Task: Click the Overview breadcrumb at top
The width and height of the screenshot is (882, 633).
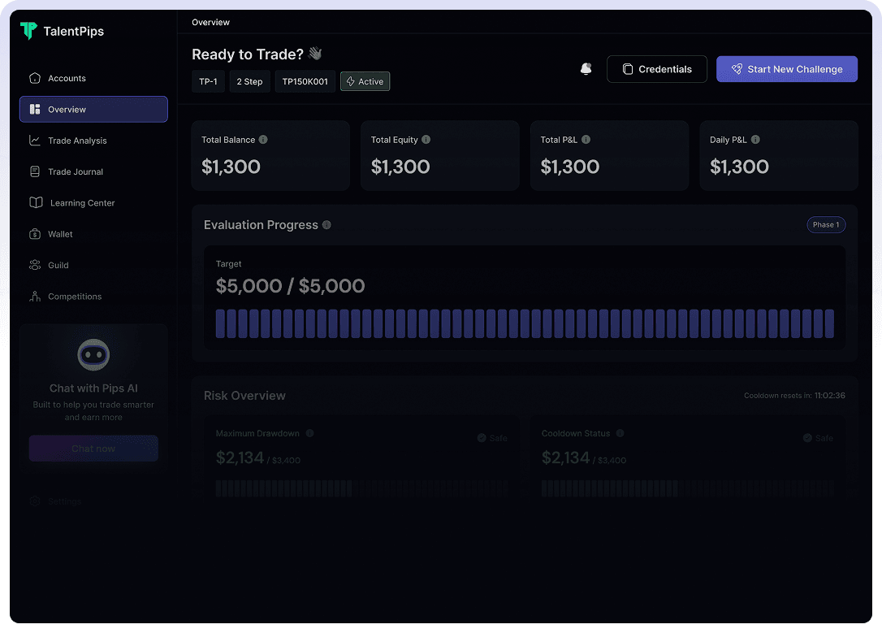Action: [x=211, y=23]
